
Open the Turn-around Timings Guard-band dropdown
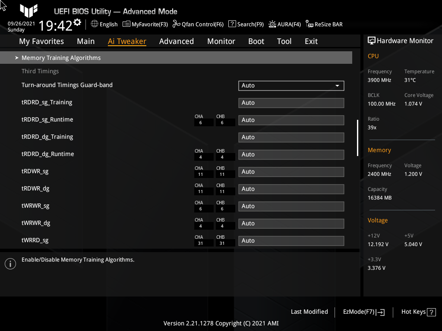(x=291, y=85)
